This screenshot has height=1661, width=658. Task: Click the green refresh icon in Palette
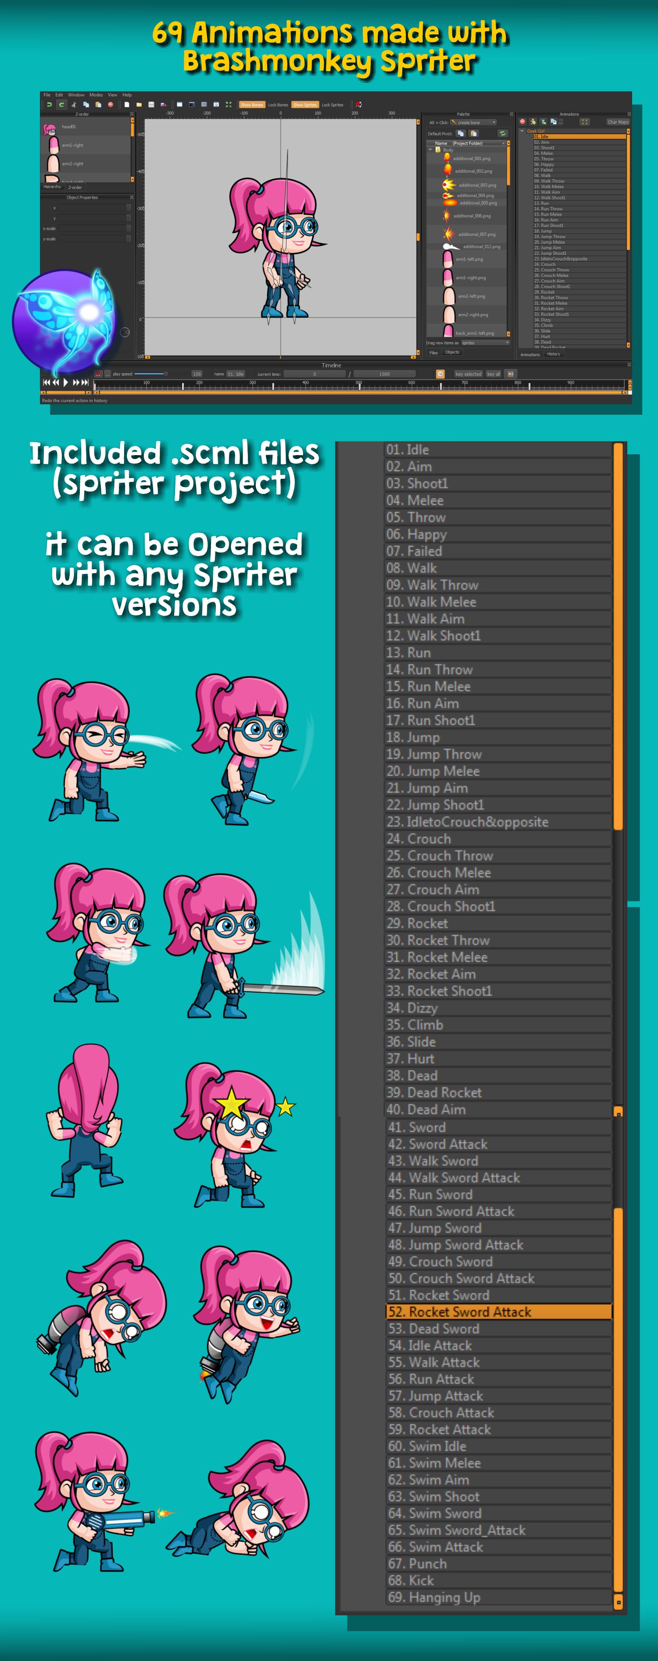503,133
